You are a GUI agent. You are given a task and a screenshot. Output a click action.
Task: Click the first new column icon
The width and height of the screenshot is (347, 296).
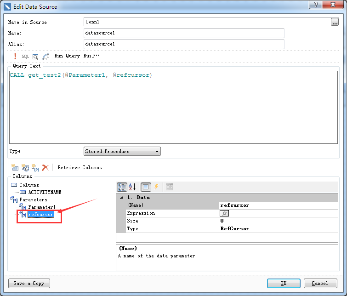point(15,168)
